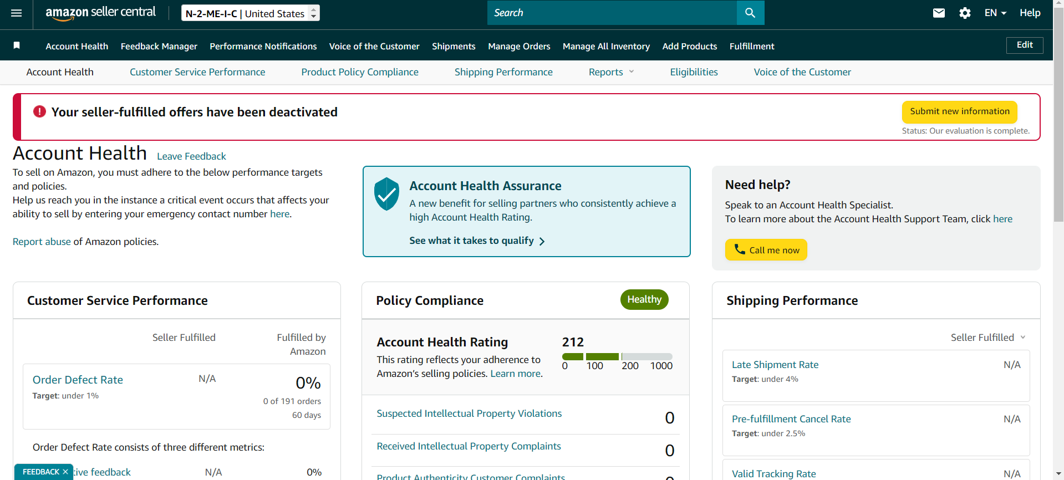
Task: Click 'Status: Our evaluation is complete.' text
Action: coord(966,131)
